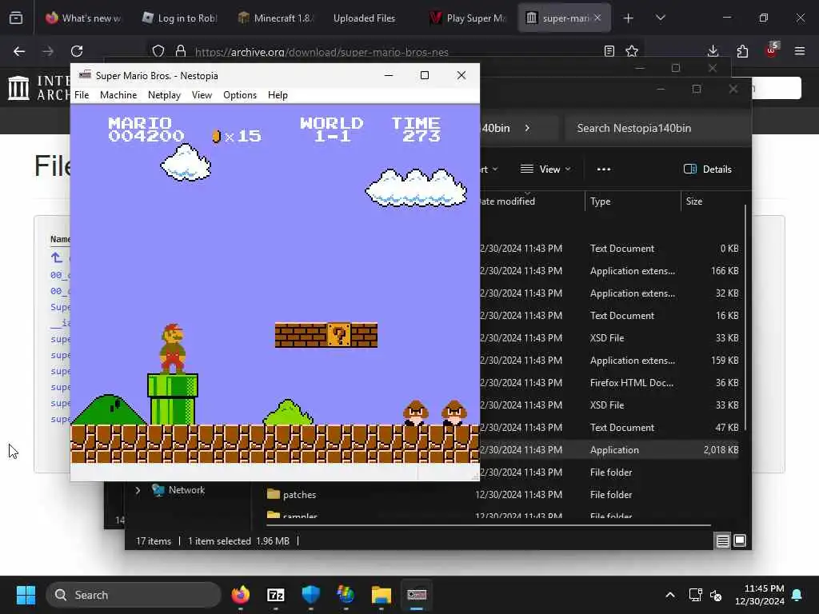Open the Options menu in Nestopia
819x614 pixels.
pos(240,95)
